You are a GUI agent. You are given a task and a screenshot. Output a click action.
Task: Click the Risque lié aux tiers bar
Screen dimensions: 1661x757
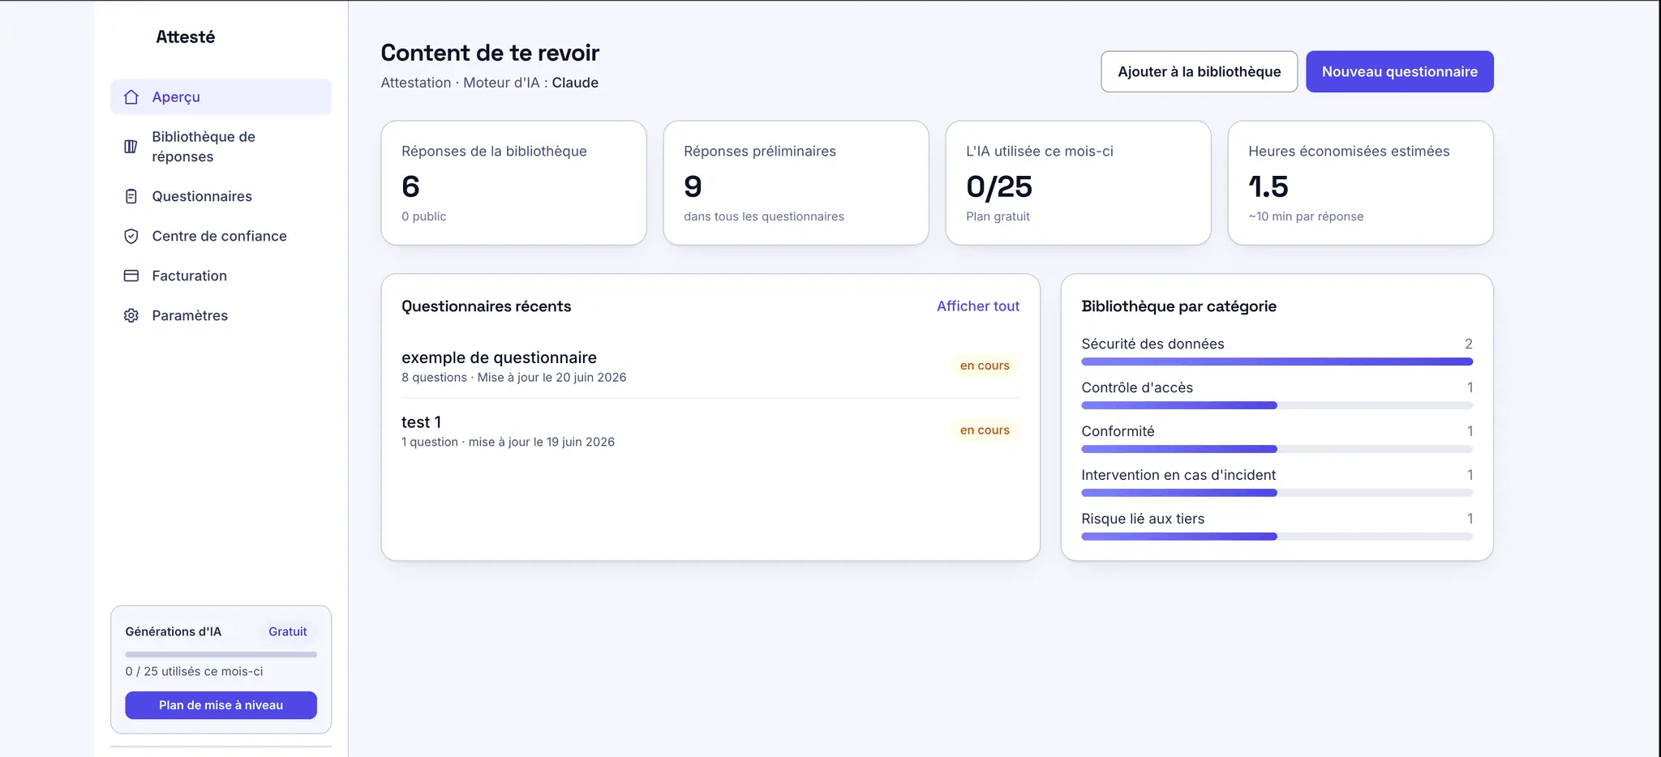click(x=1277, y=537)
